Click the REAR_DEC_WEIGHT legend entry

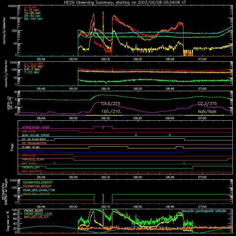point(36,194)
